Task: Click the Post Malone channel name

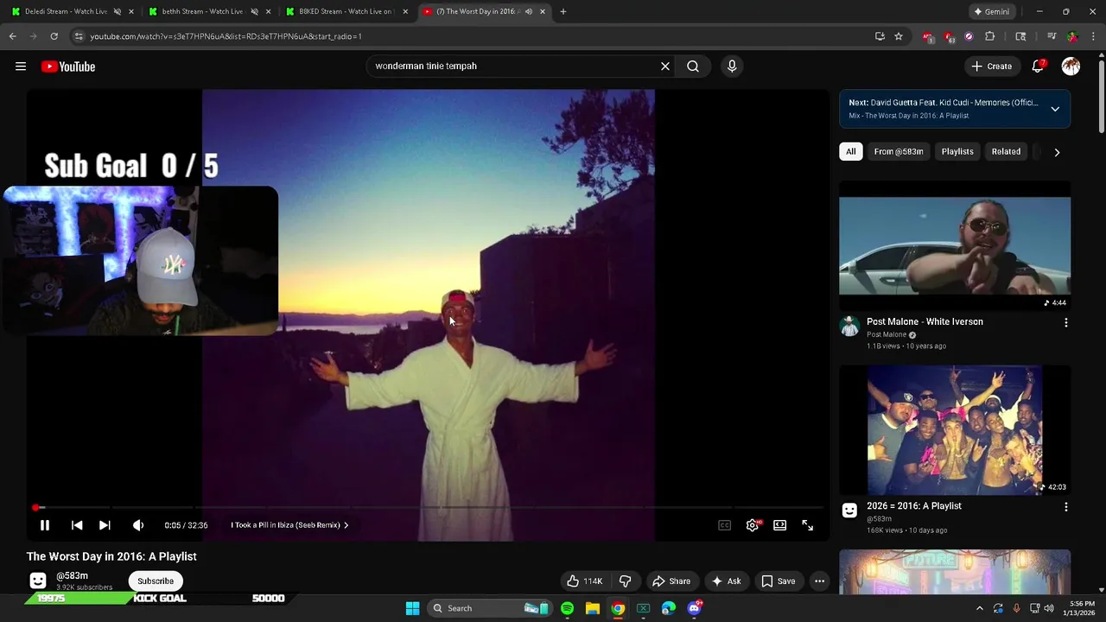Action: [x=887, y=335]
